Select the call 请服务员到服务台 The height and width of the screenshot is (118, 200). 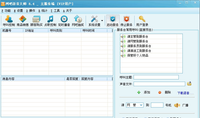click(139, 46)
